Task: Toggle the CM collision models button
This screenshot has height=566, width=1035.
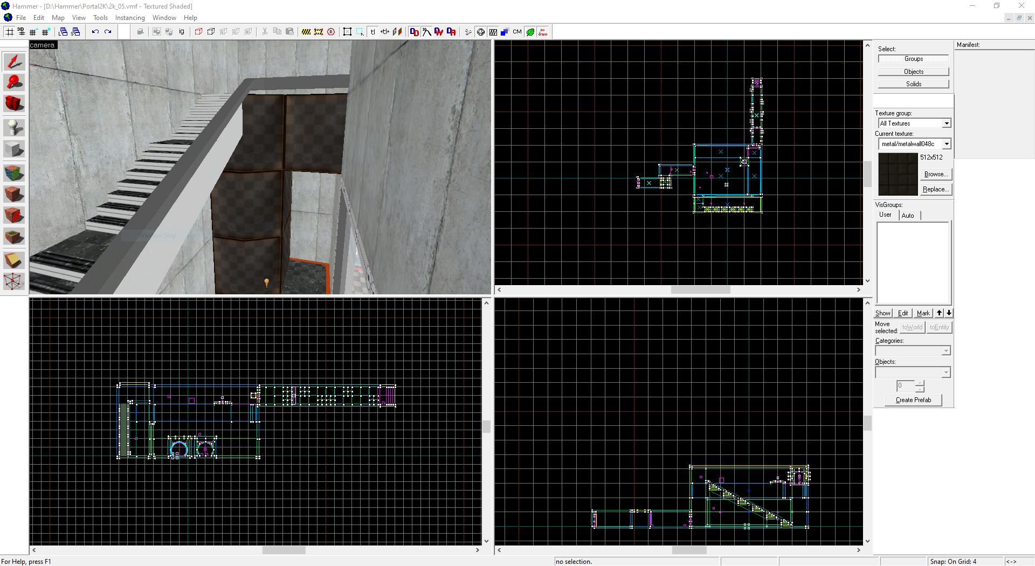Action: pyautogui.click(x=517, y=32)
